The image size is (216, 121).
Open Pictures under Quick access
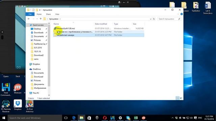pyautogui.click(x=37, y=40)
